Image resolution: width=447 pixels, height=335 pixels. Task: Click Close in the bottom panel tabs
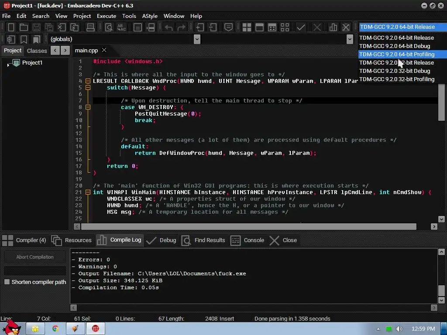283,240
